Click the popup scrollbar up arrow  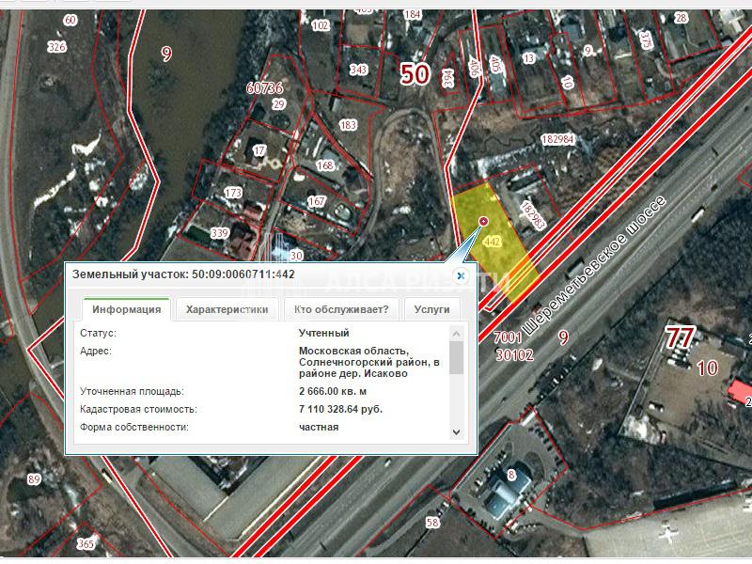click(457, 334)
